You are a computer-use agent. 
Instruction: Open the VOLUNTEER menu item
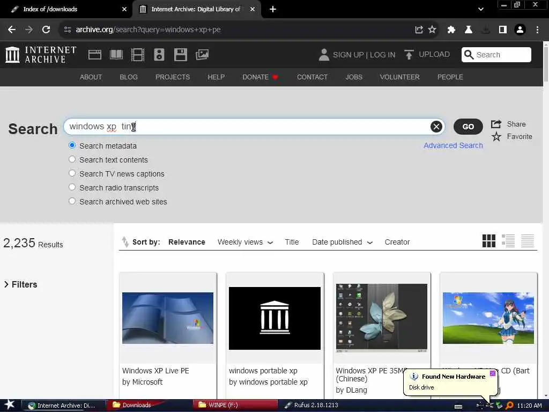tap(399, 77)
